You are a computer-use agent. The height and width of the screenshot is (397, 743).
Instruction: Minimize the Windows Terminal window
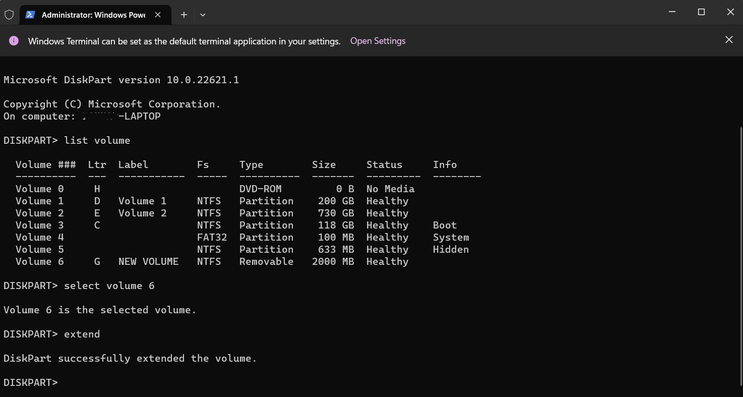[672, 12]
